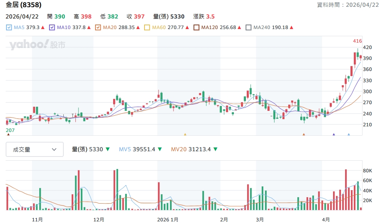
Task: Click the dark red triangle marker below 207
Action: coord(8,134)
